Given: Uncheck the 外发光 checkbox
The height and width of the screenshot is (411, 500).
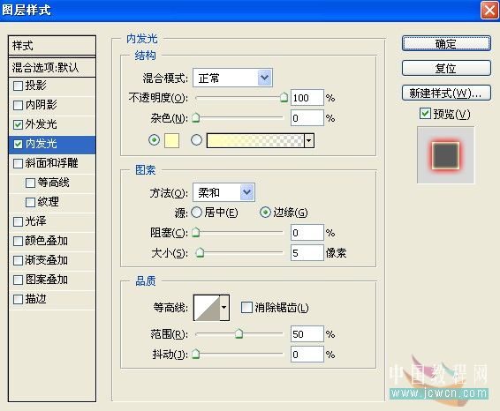Looking at the screenshot, I should pyautogui.click(x=18, y=124).
